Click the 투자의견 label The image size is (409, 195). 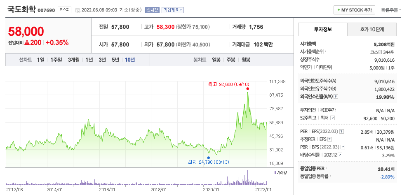click(308, 110)
